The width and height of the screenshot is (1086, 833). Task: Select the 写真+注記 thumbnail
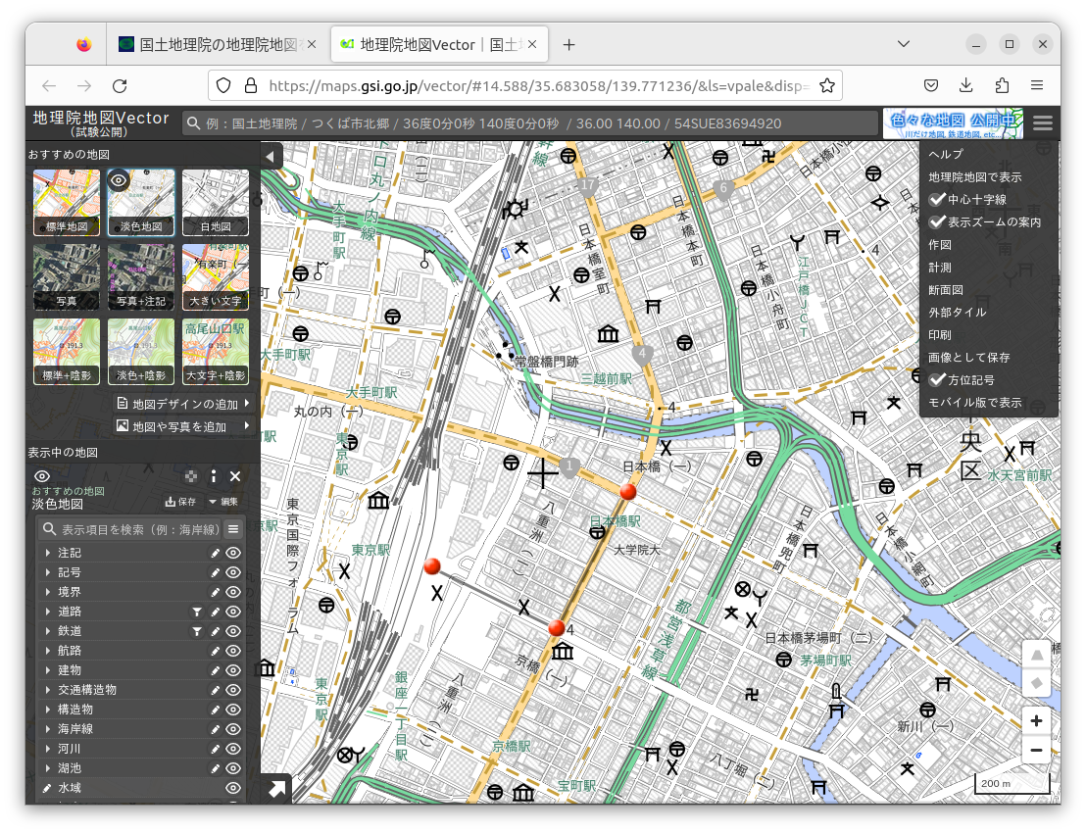click(x=141, y=276)
